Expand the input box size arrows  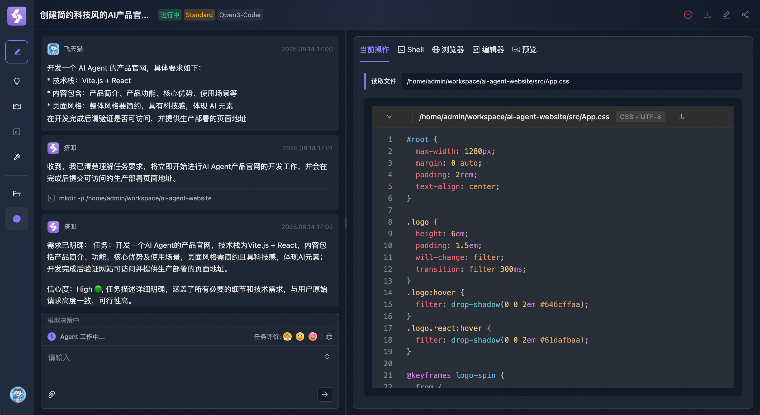pyautogui.click(x=327, y=357)
